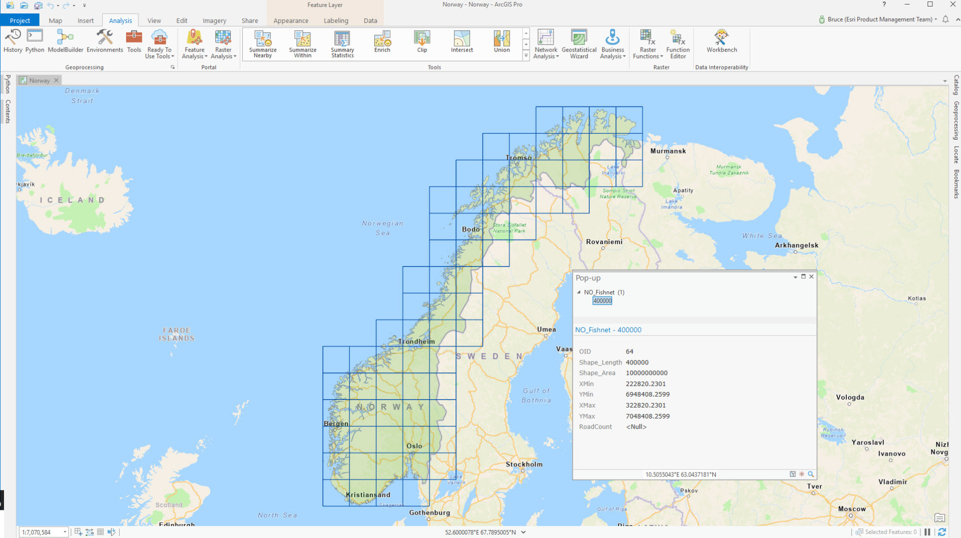
Task: Customize the Quick Access Toolbar
Action: (84, 5)
